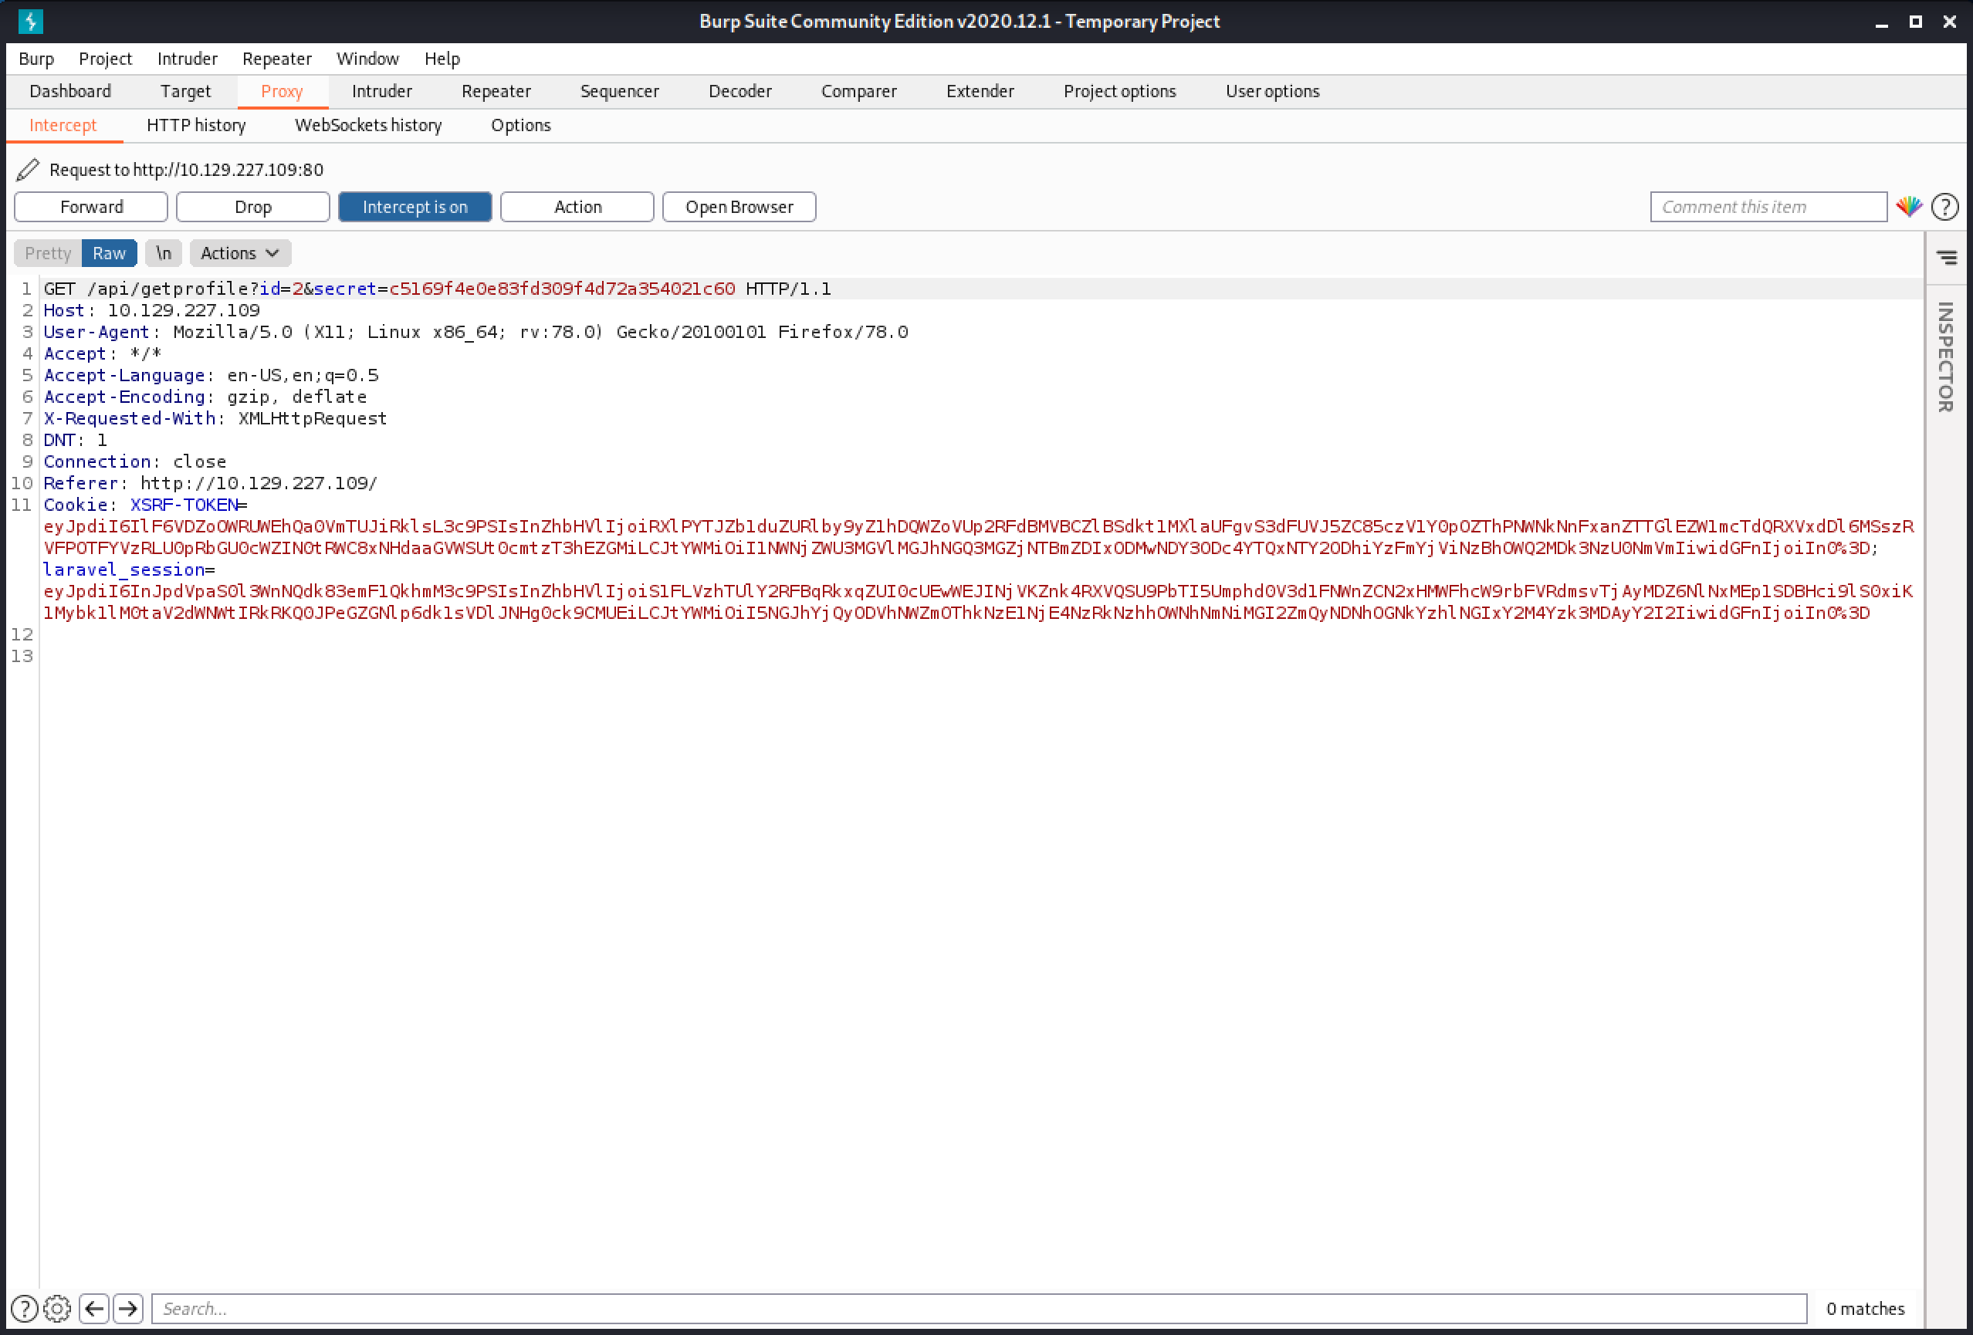This screenshot has width=1973, height=1335.
Task: Switch to Raw view
Action: pyautogui.click(x=110, y=253)
